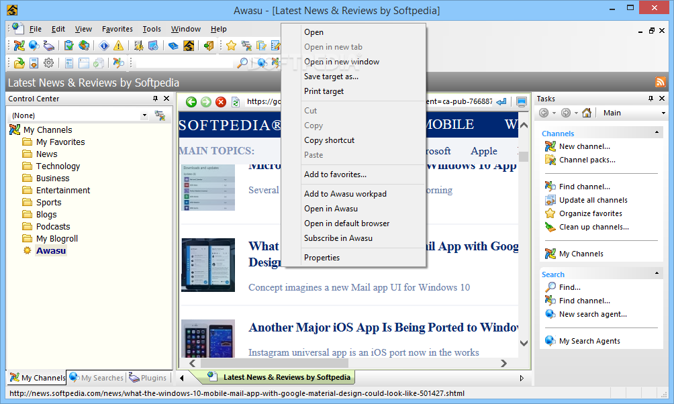The image size is (674, 404).
Task: Click the yellow star favorites toolbar icon
Action: click(x=231, y=46)
